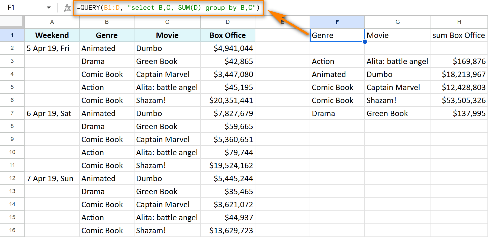Click the Action cell in column F
The height and width of the screenshot is (237, 488).
pos(337,61)
